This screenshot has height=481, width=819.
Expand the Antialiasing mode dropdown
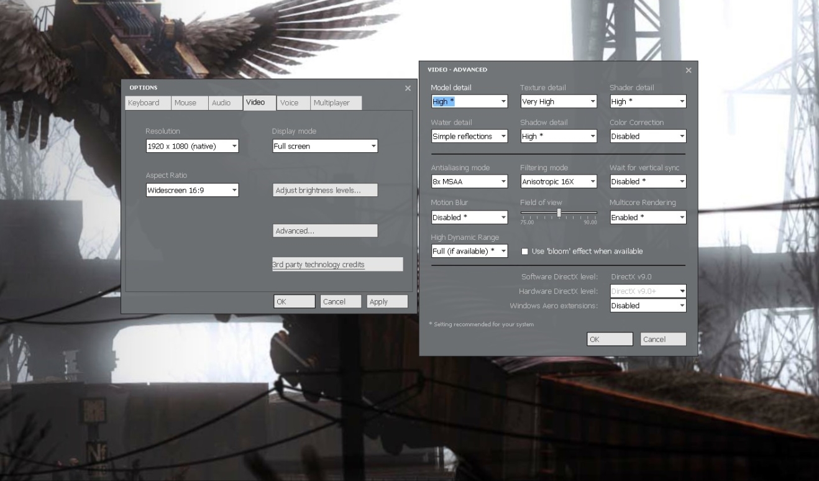click(469, 181)
